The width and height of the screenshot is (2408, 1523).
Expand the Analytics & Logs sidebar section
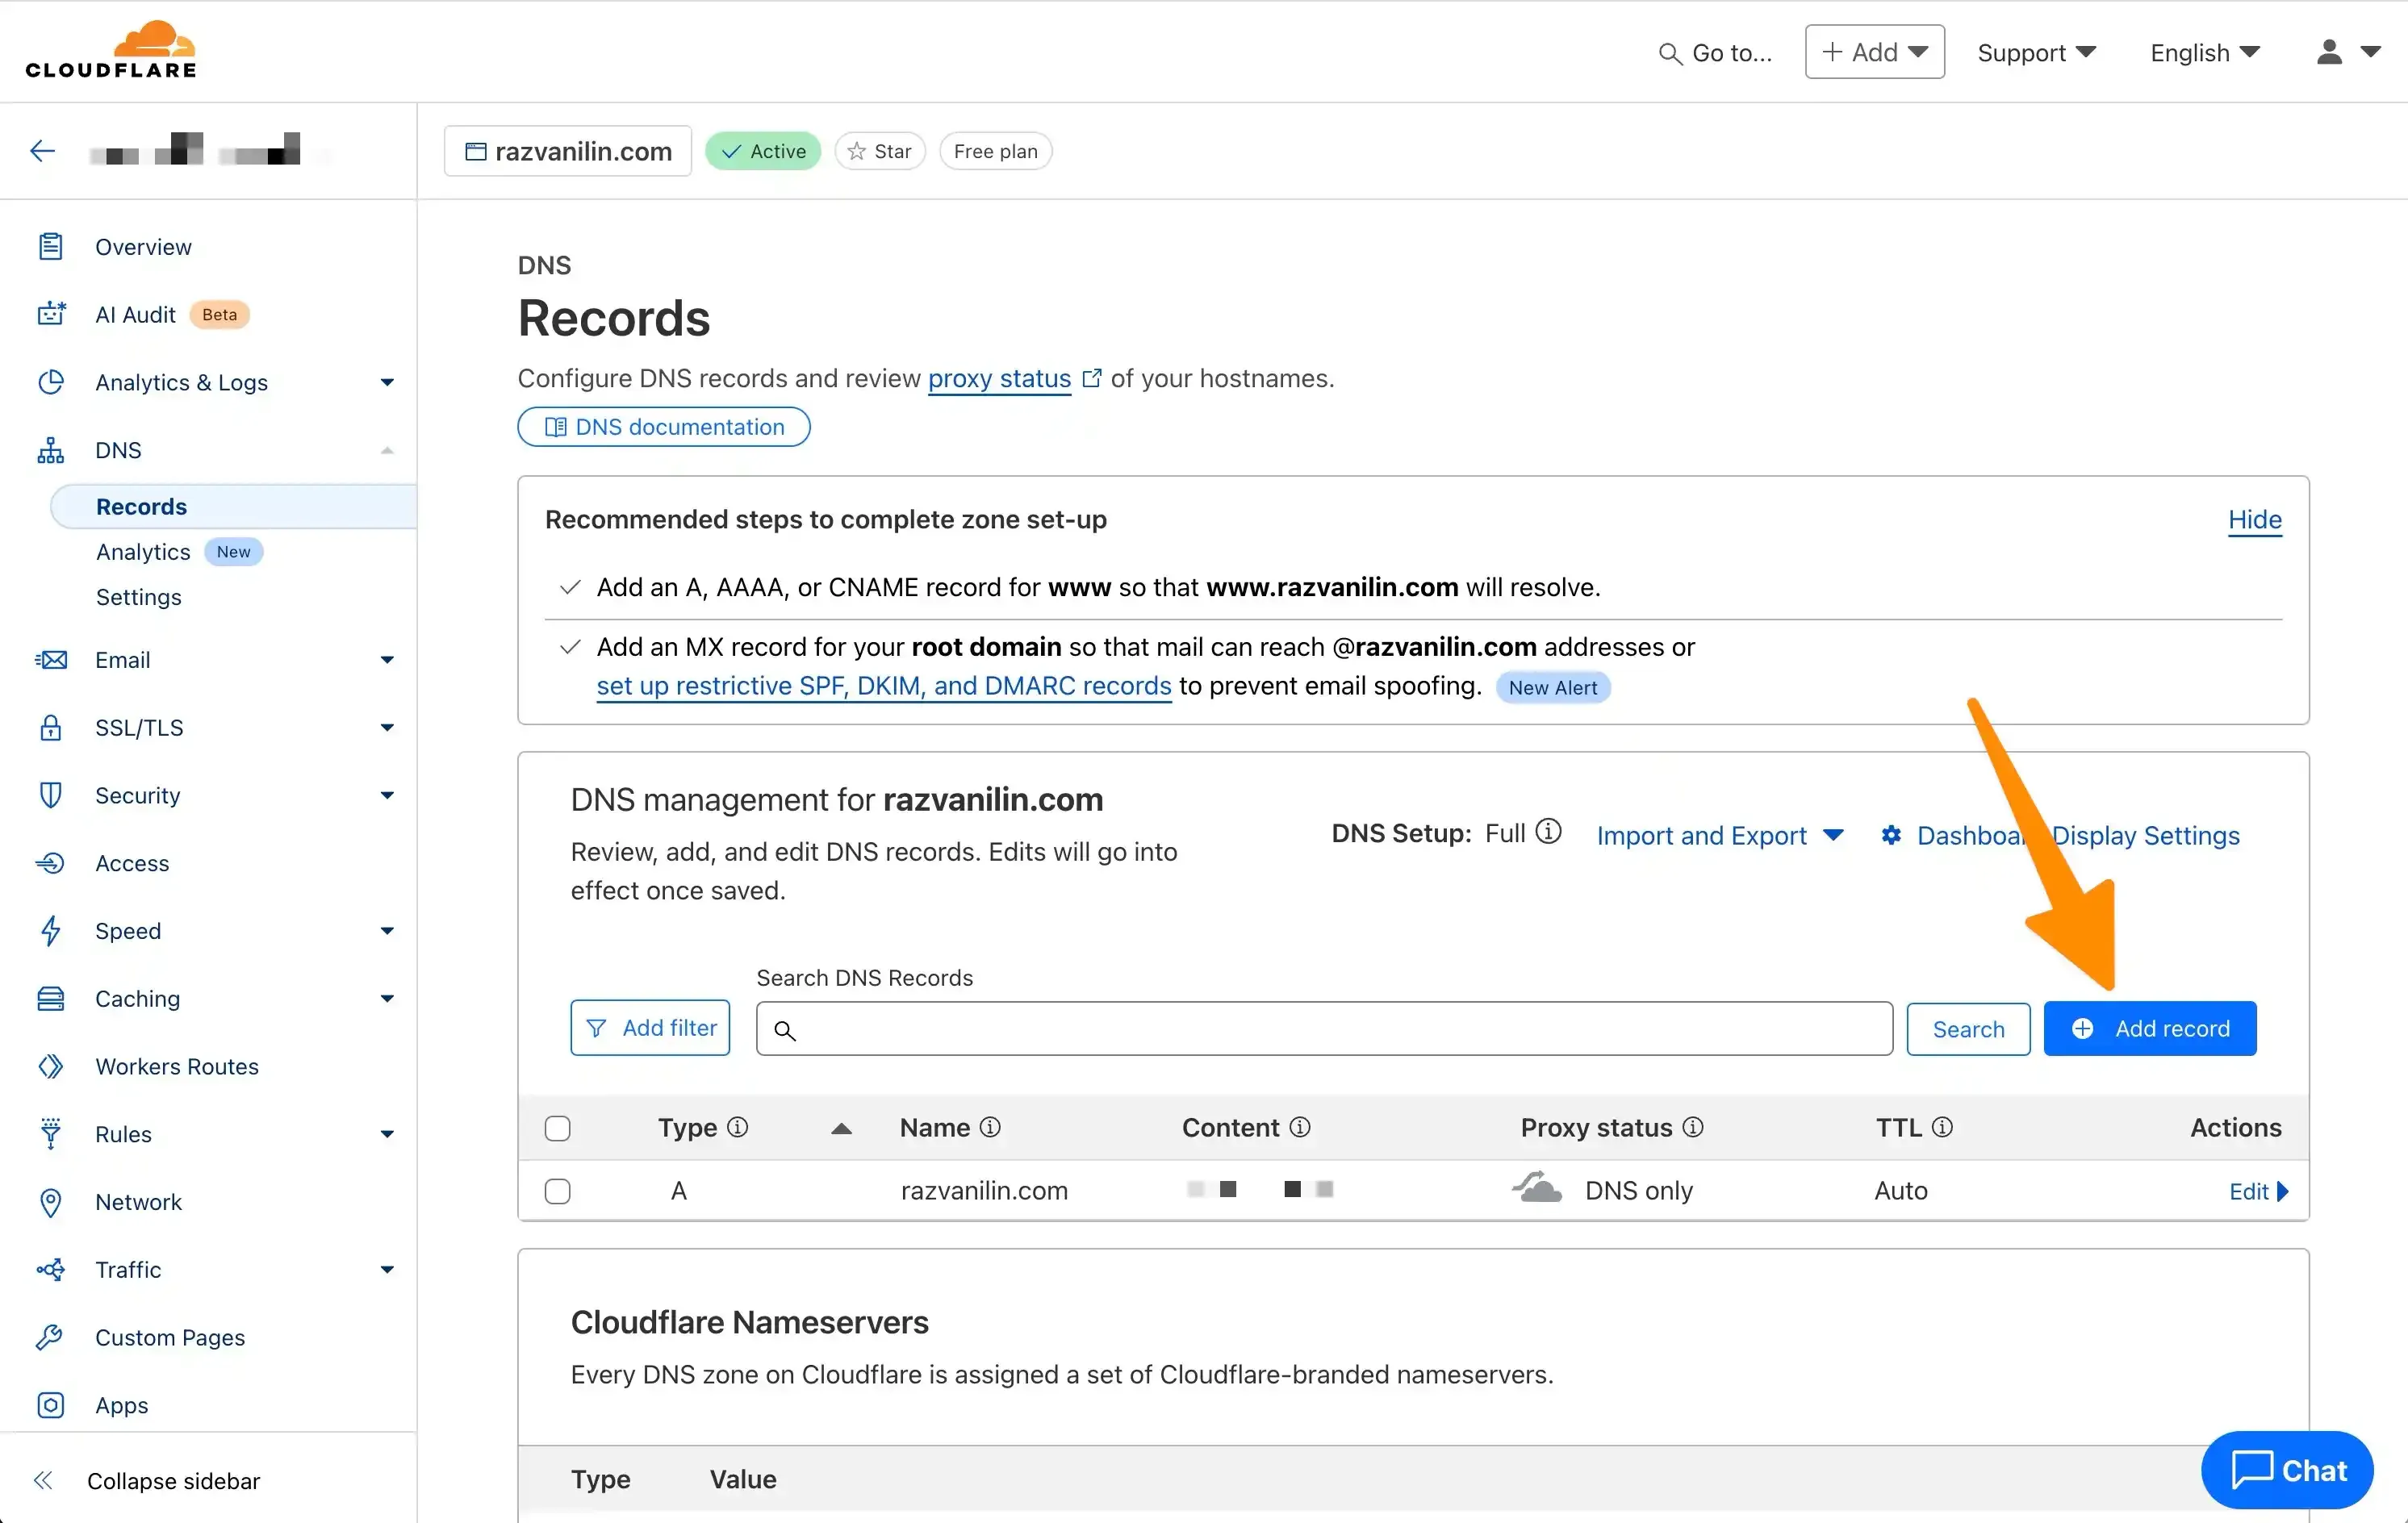(387, 382)
